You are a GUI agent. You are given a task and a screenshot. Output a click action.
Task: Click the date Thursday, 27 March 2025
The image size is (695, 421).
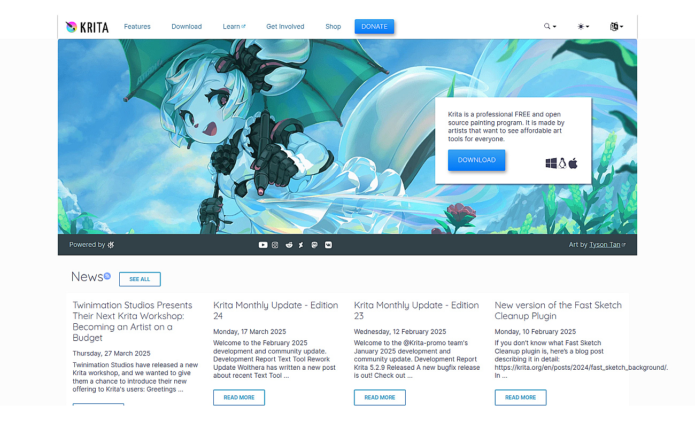tap(112, 353)
